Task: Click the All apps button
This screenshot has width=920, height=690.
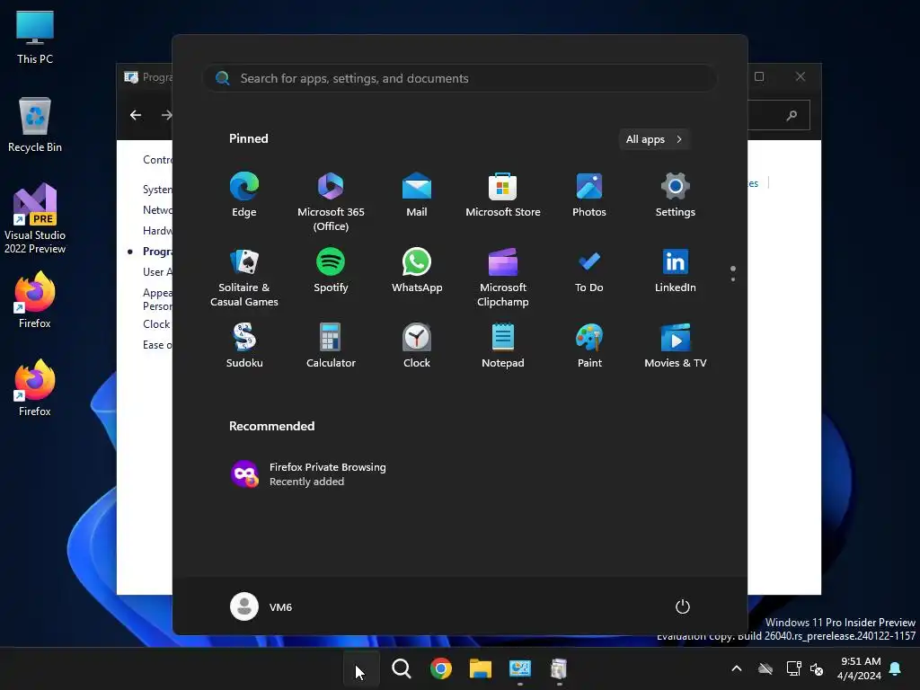Action: tap(654, 139)
